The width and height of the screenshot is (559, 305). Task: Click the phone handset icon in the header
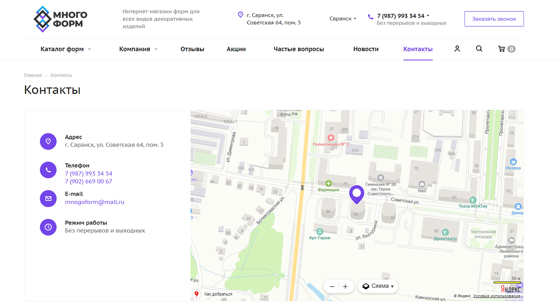point(370,16)
